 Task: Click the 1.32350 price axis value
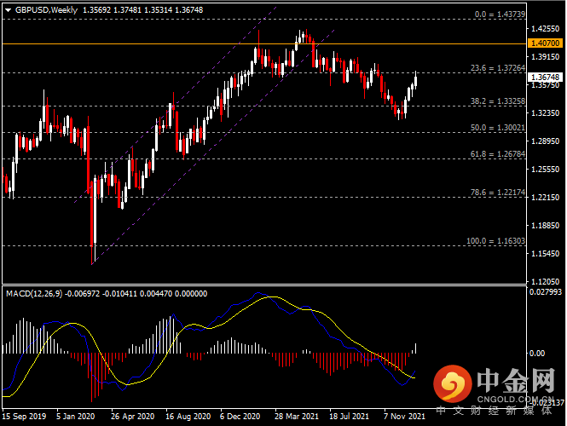coord(545,113)
